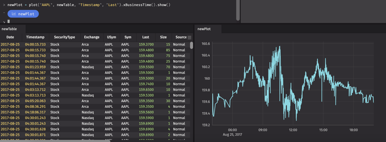Click the Aug 25, 2017 date label

pos(233,134)
